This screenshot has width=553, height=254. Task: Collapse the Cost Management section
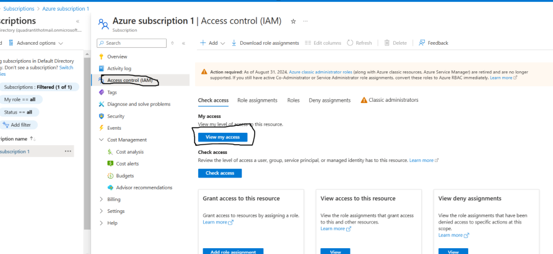click(x=101, y=140)
